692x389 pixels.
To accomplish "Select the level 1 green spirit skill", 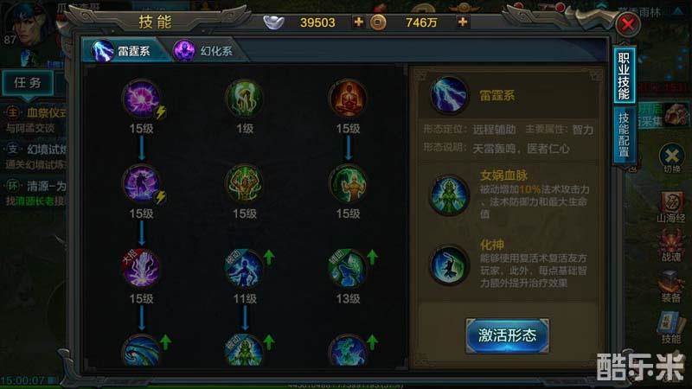I will [x=244, y=99].
